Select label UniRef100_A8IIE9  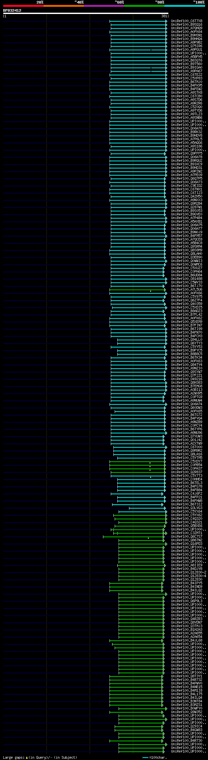point(187,565)
